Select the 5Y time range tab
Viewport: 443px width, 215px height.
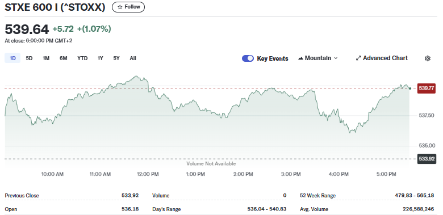116,58
